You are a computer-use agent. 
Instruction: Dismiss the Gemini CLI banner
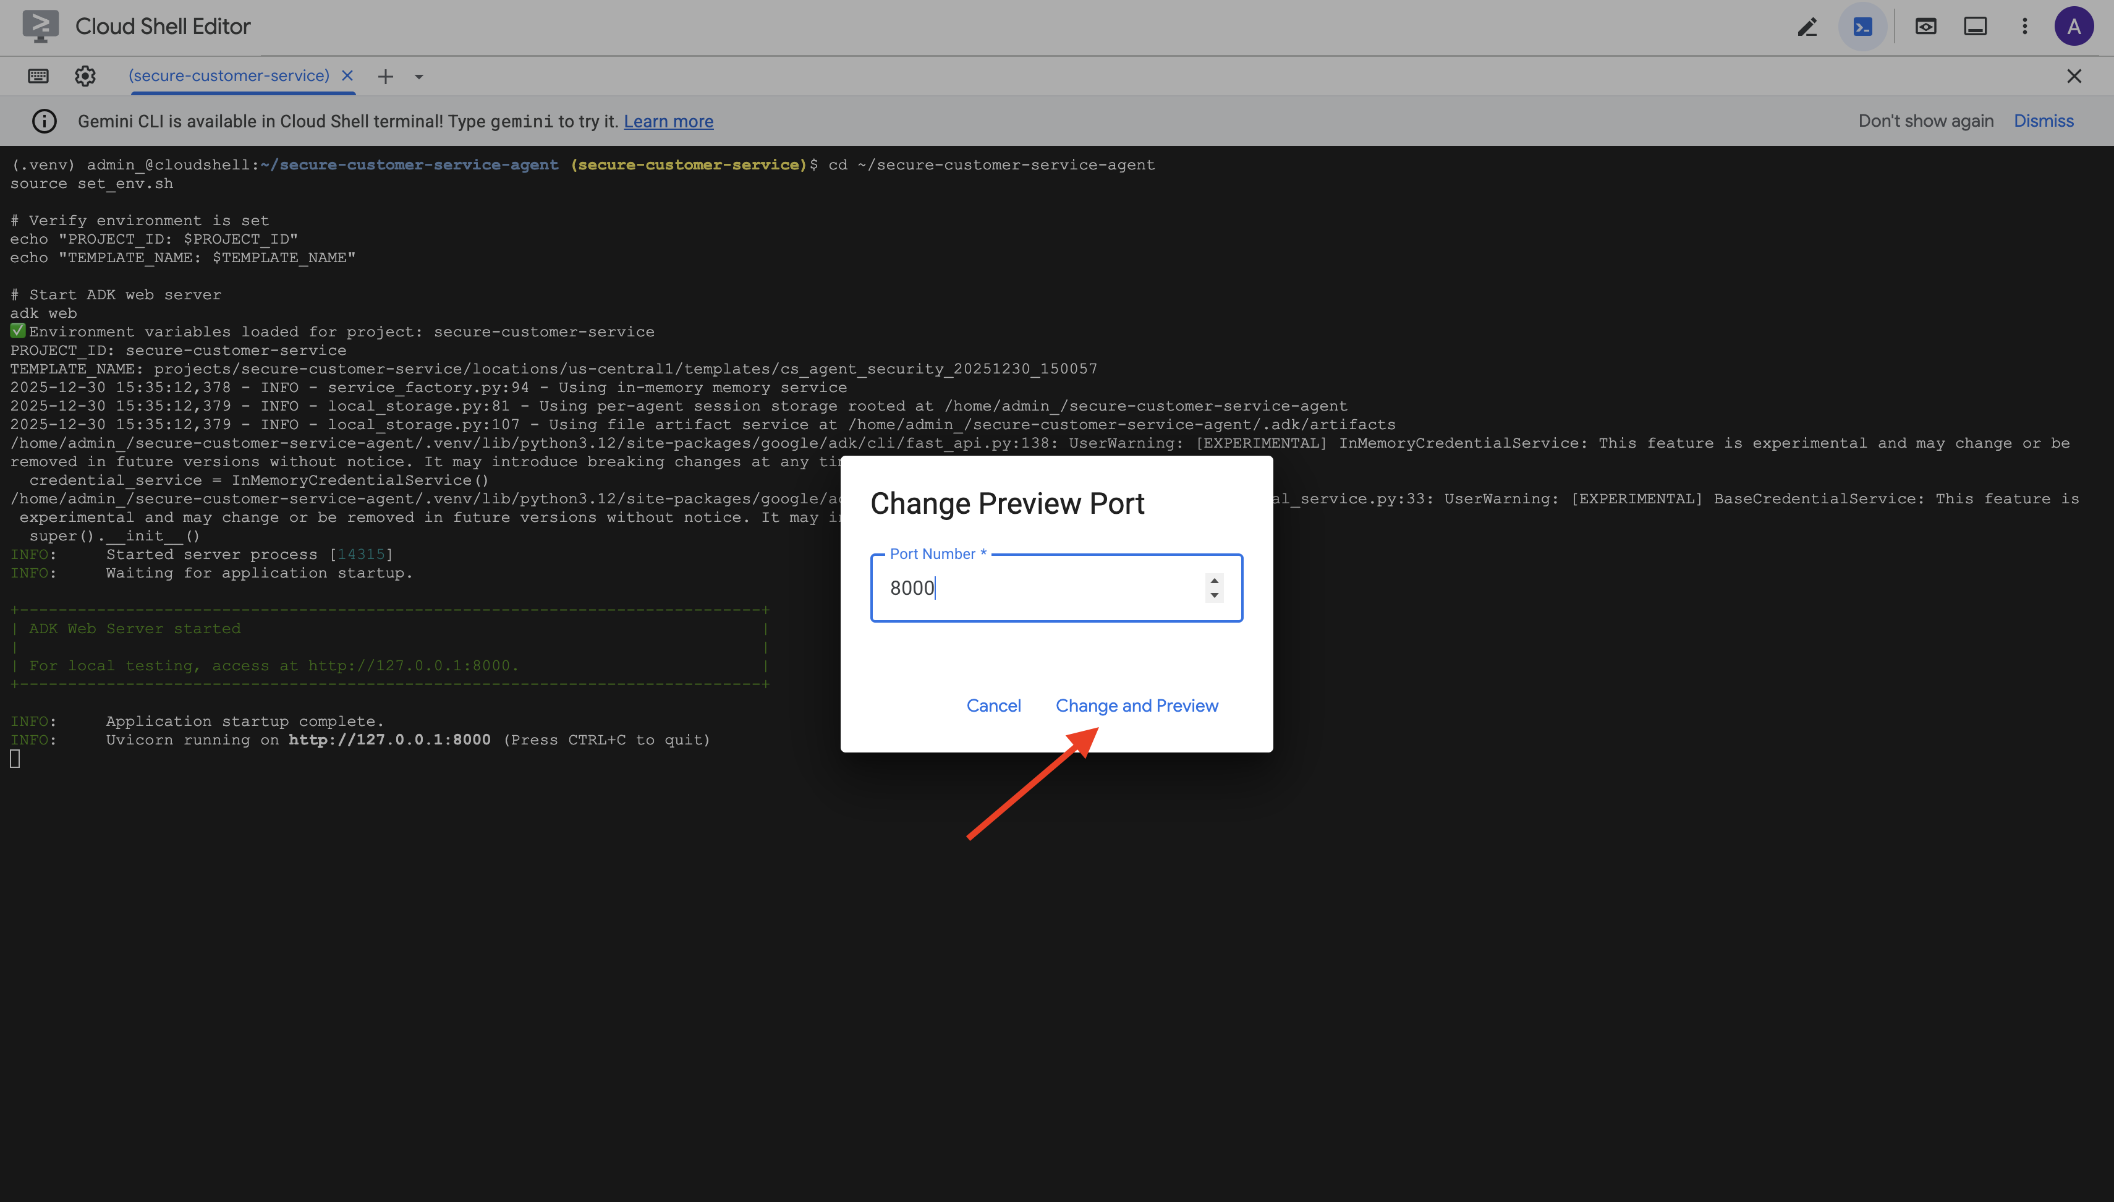[2043, 121]
